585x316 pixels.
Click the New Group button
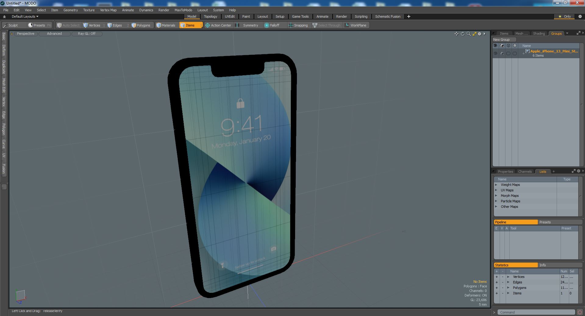[x=504, y=40]
